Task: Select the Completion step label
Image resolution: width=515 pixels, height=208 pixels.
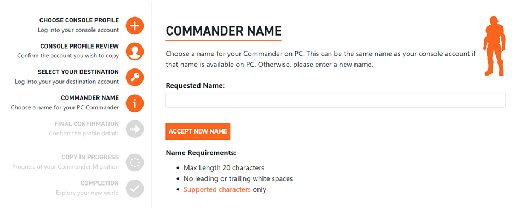Action: click(100, 183)
